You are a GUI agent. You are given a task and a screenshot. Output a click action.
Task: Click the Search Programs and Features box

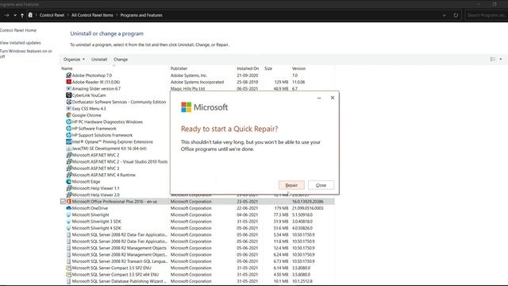pyautogui.click(x=487, y=15)
